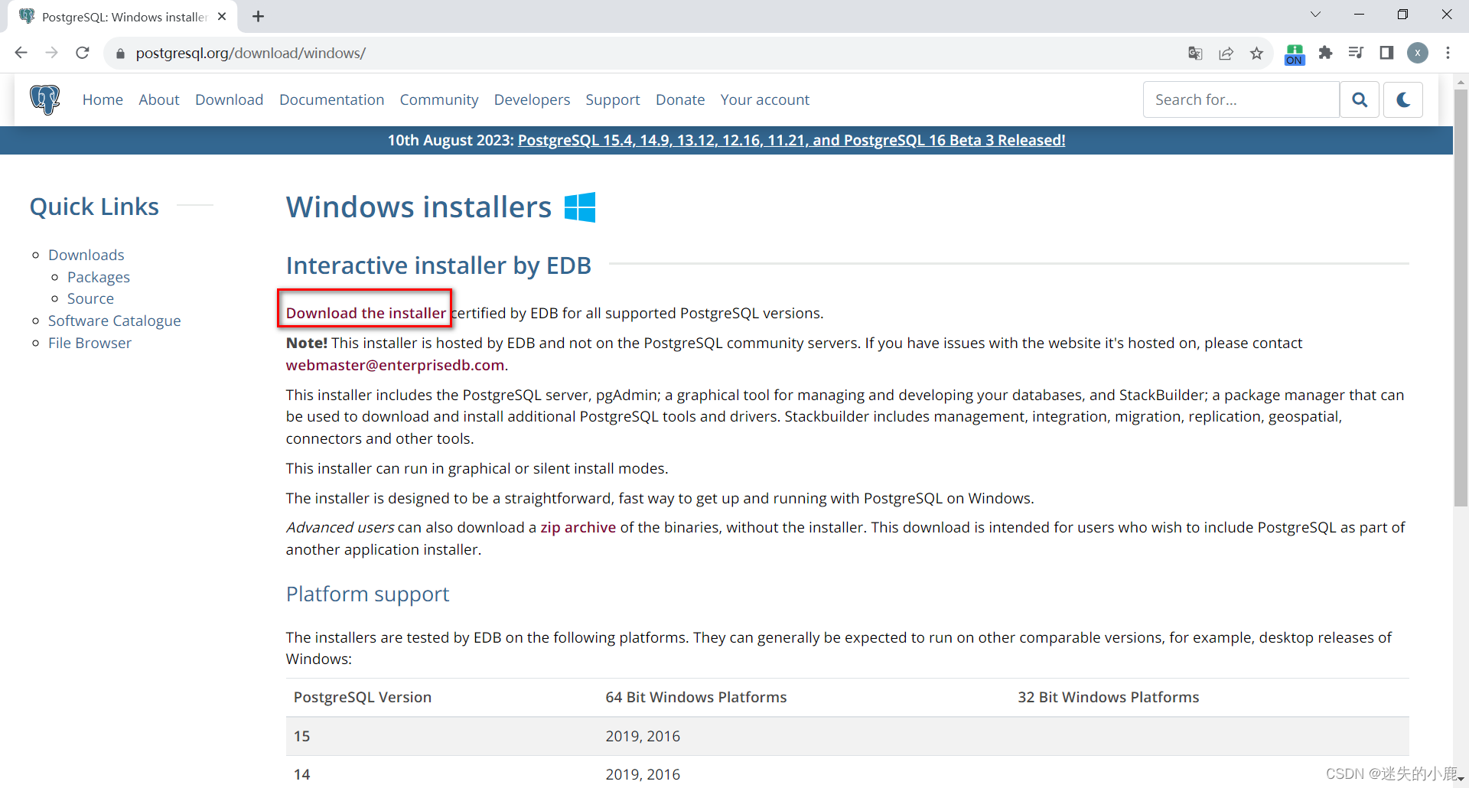This screenshot has width=1469, height=788.
Task: Open the tab search chevron
Action: 1315,15
